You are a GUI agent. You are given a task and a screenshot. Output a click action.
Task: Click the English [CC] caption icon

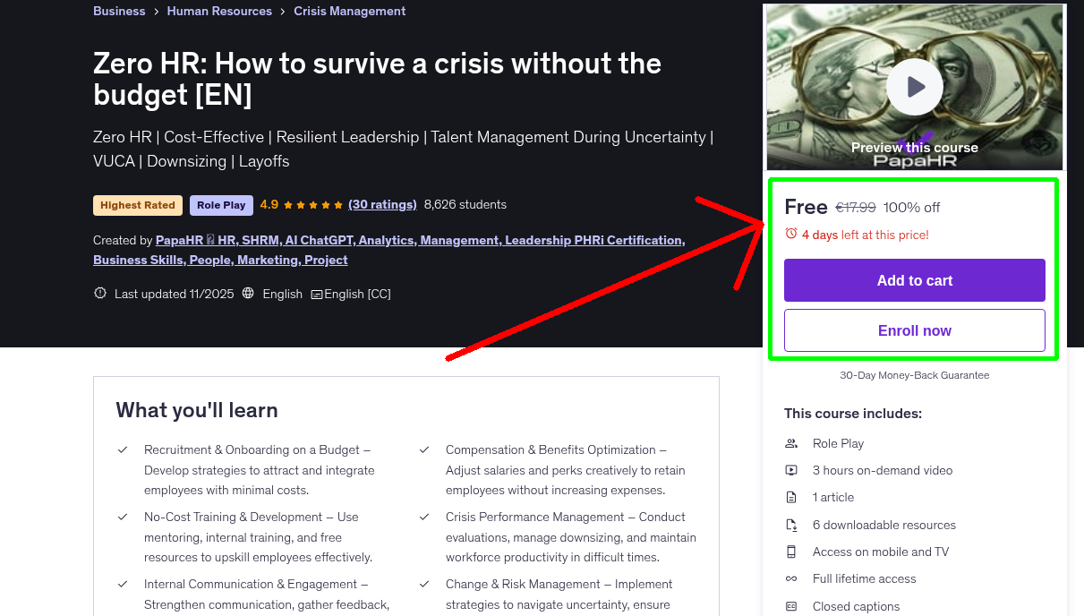click(318, 293)
